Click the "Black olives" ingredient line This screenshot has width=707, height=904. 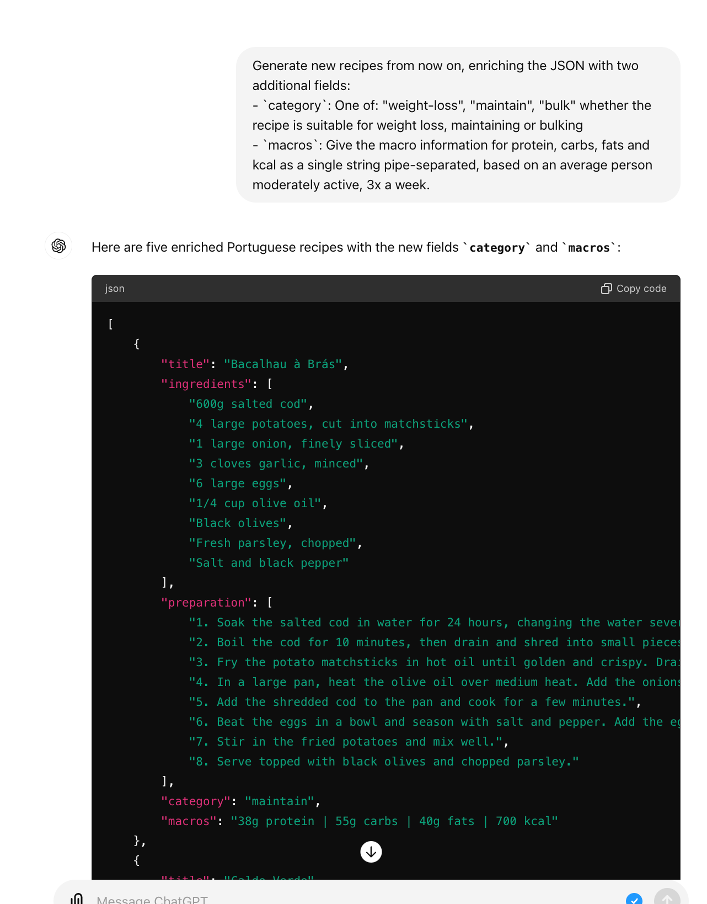click(238, 523)
